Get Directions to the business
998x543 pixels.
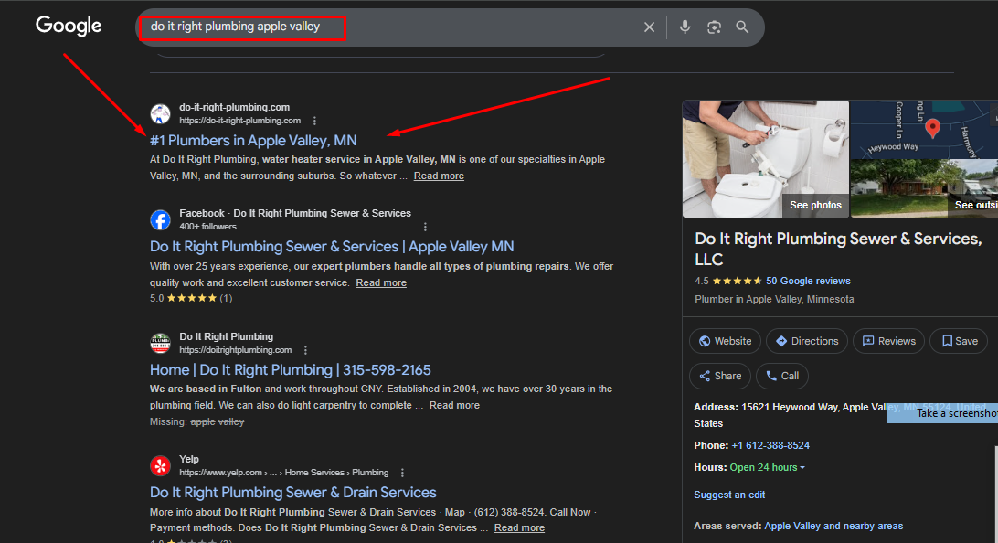[x=807, y=341]
